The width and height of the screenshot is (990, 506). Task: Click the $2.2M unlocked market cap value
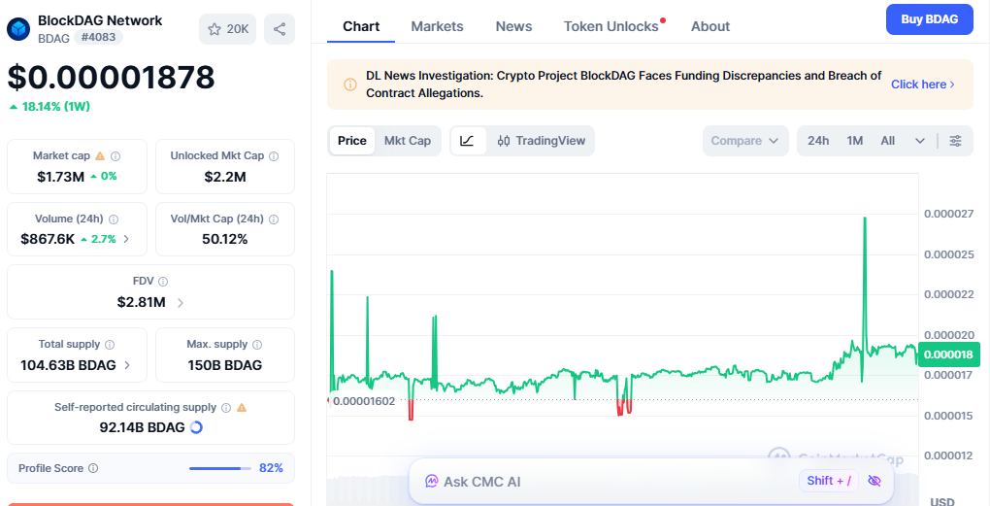click(225, 176)
